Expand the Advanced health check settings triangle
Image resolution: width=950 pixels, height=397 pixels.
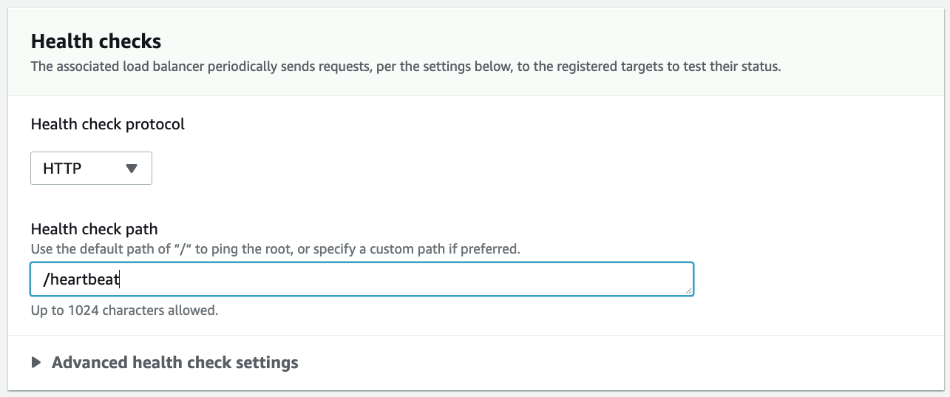click(36, 363)
